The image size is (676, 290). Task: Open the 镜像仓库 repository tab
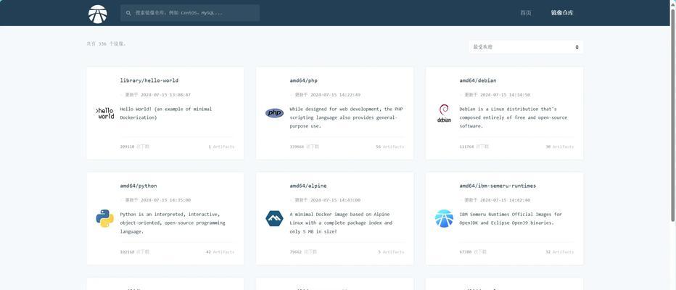pos(562,13)
